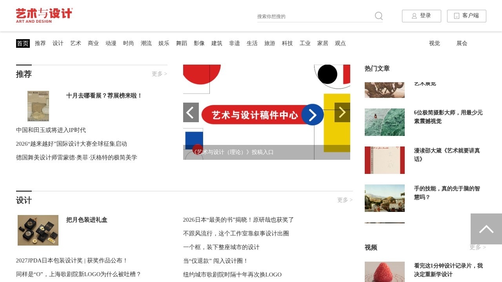This screenshot has width=502, height=282.
Task: Open 不跟风流行 工作室 article
Action: (x=236, y=233)
